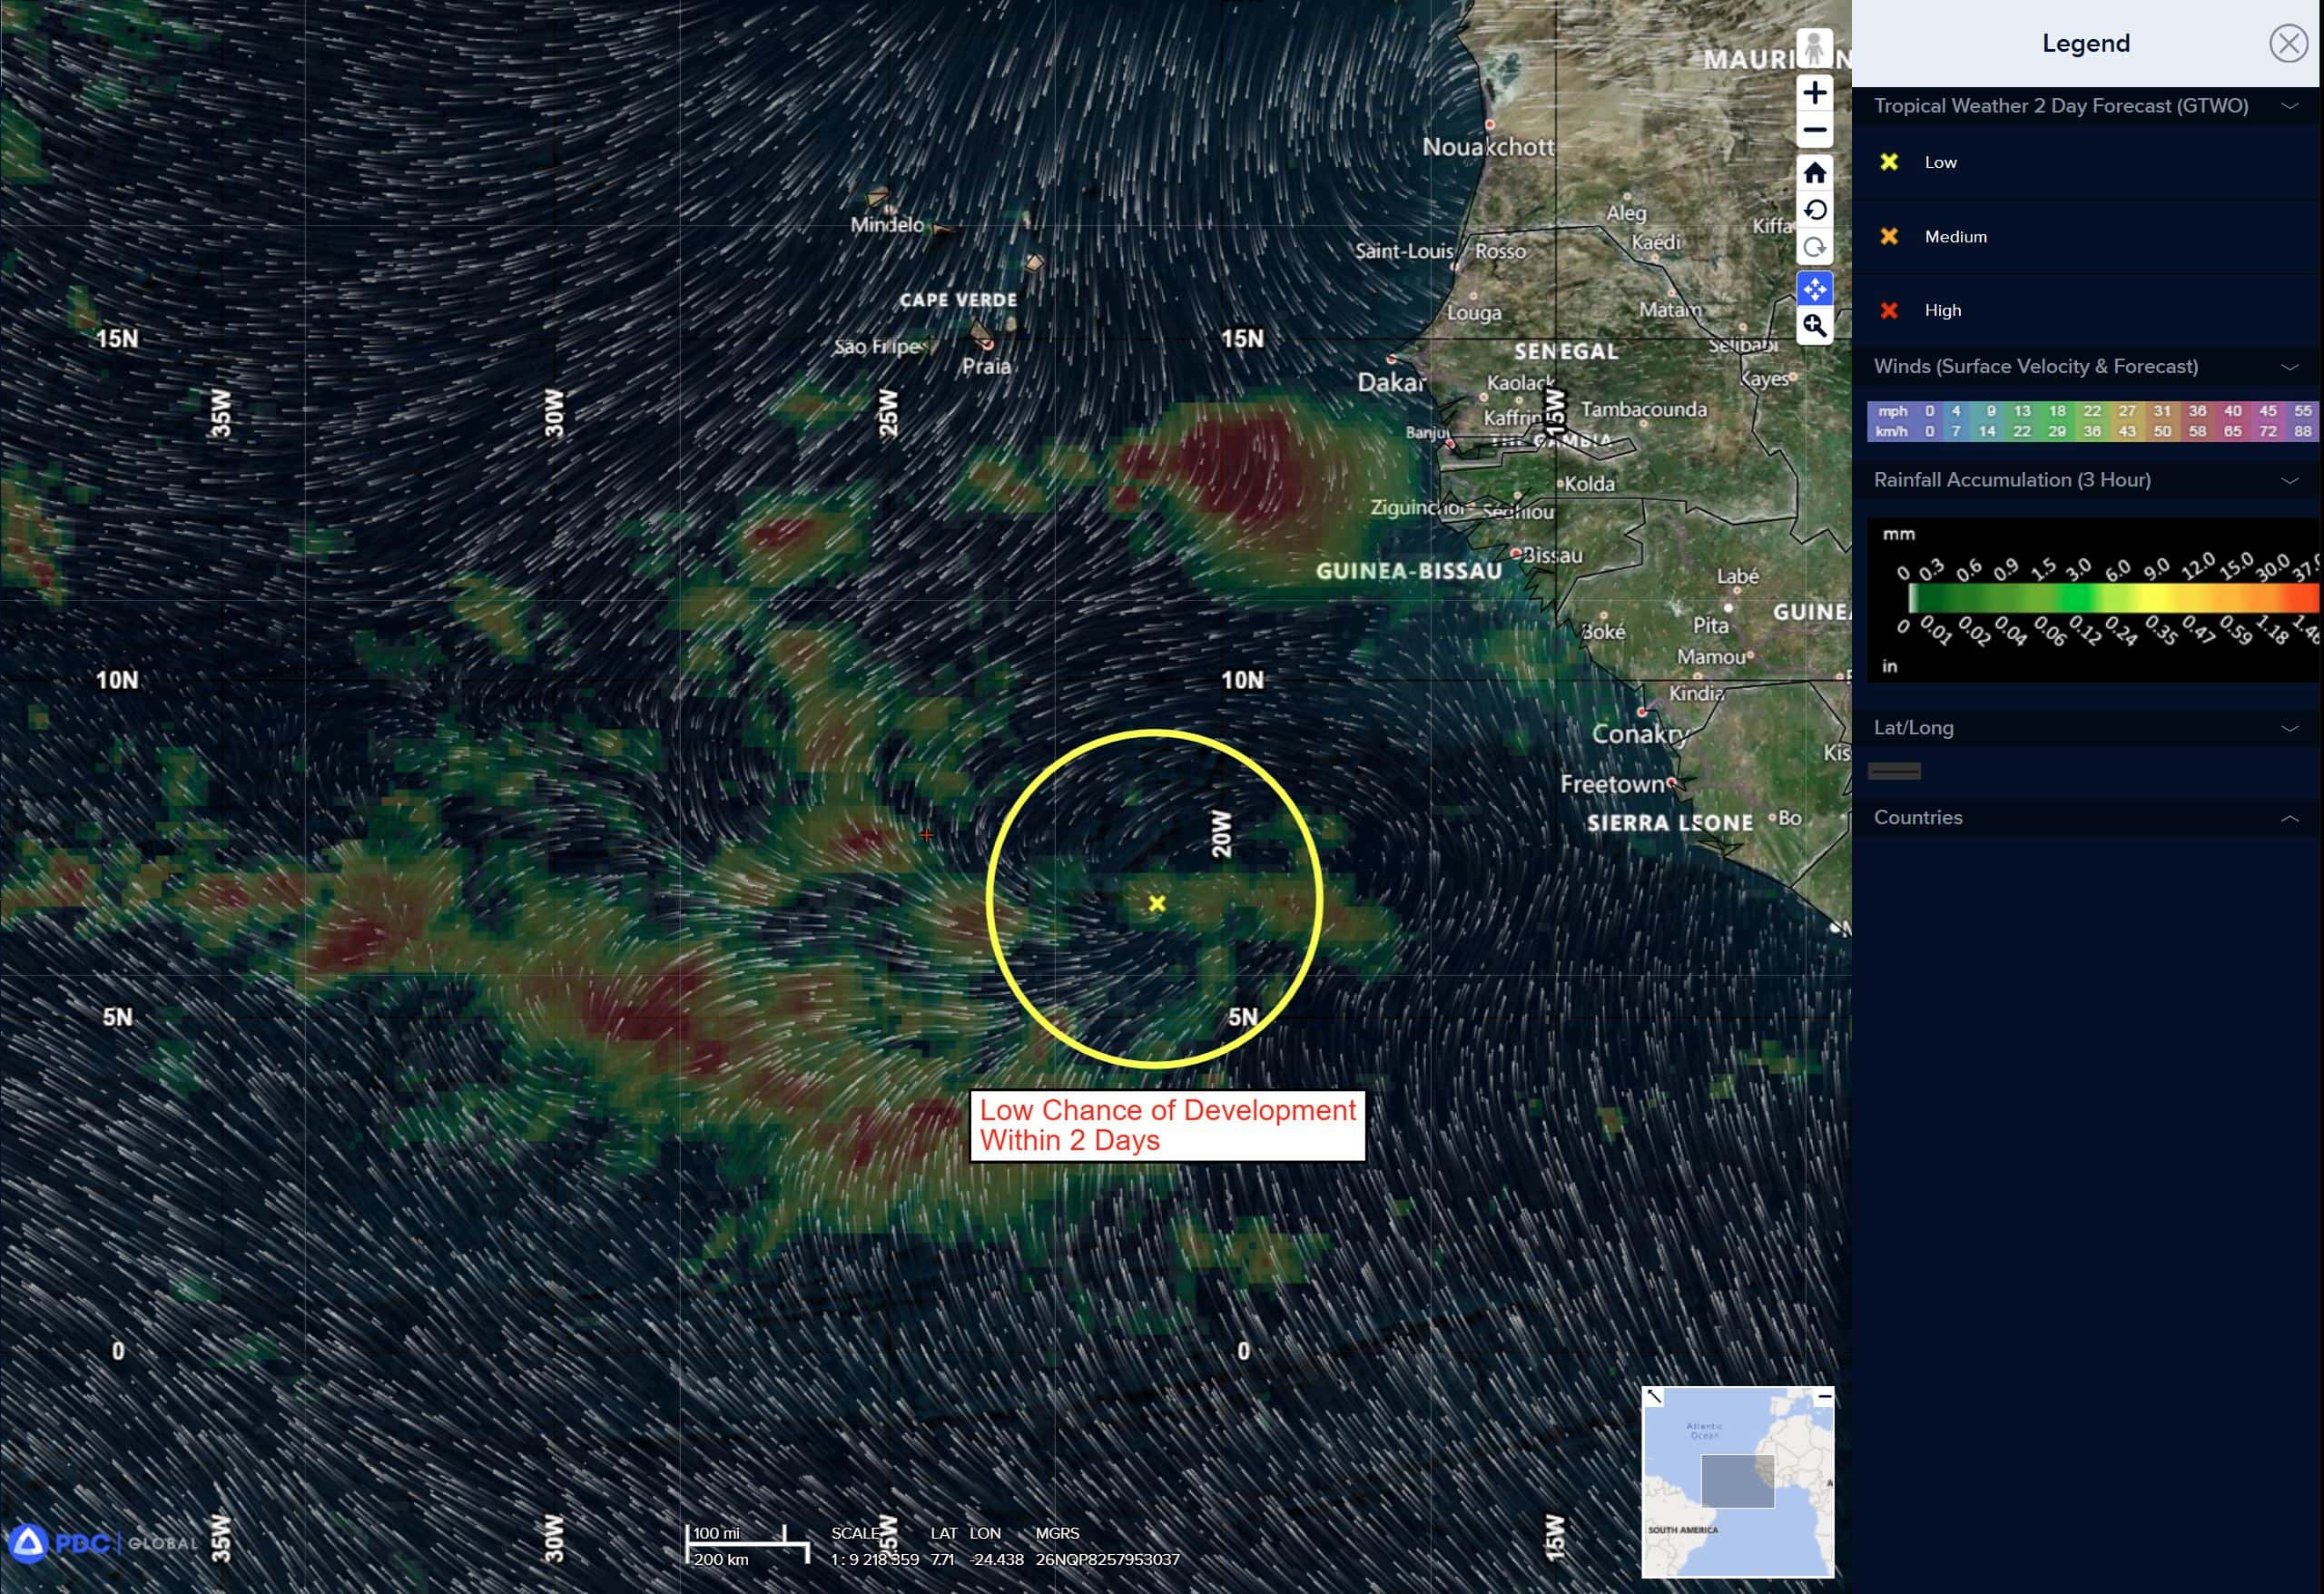Image resolution: width=2324 pixels, height=1594 pixels.
Task: Collapse Rainfall Accumulation (3 Hour) section
Action: click(2289, 480)
